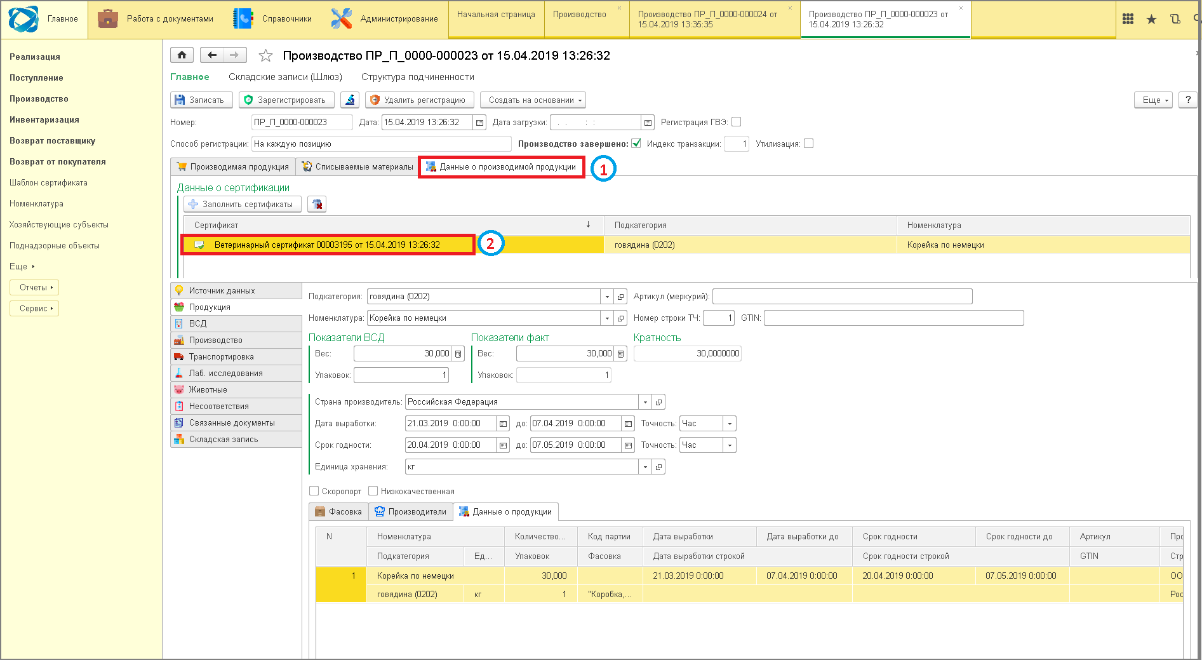Go back with left arrow button
The image size is (1202, 660).
212,55
